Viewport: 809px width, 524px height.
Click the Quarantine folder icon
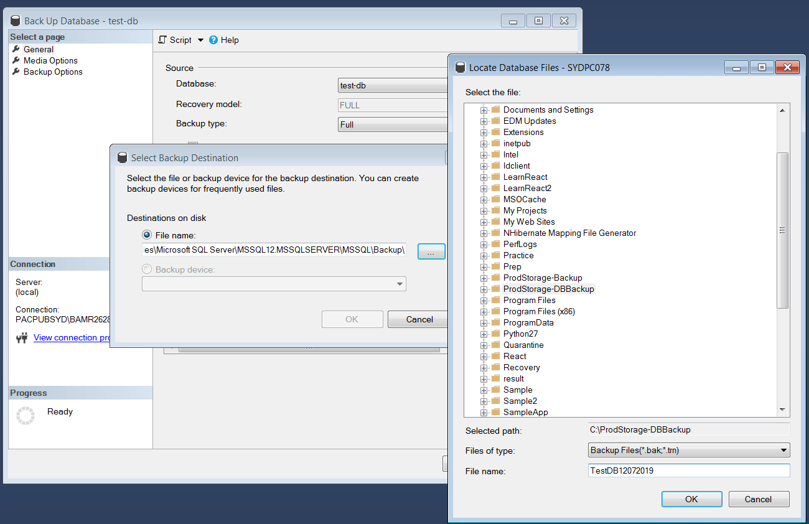pos(495,345)
